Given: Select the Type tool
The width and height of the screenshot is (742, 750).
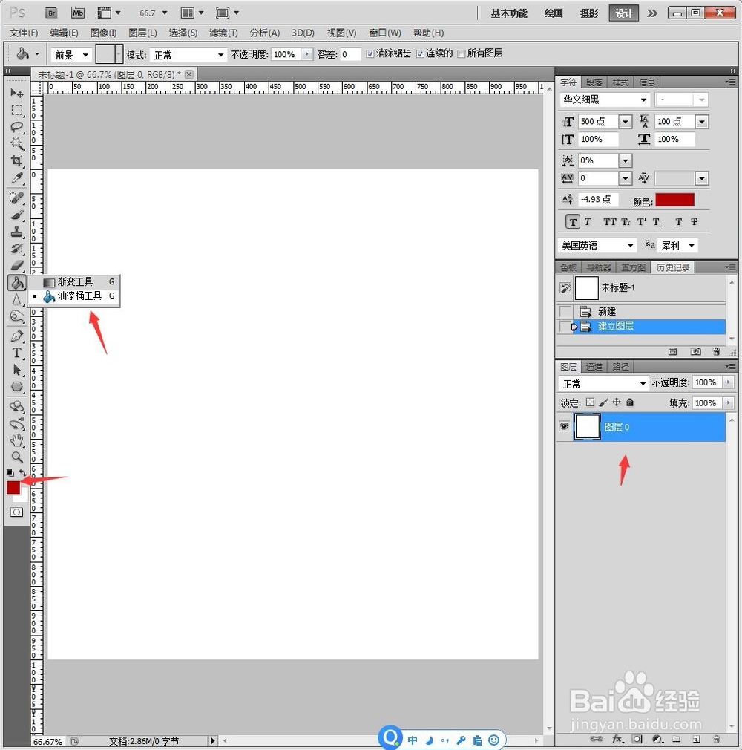Looking at the screenshot, I should coord(17,353).
